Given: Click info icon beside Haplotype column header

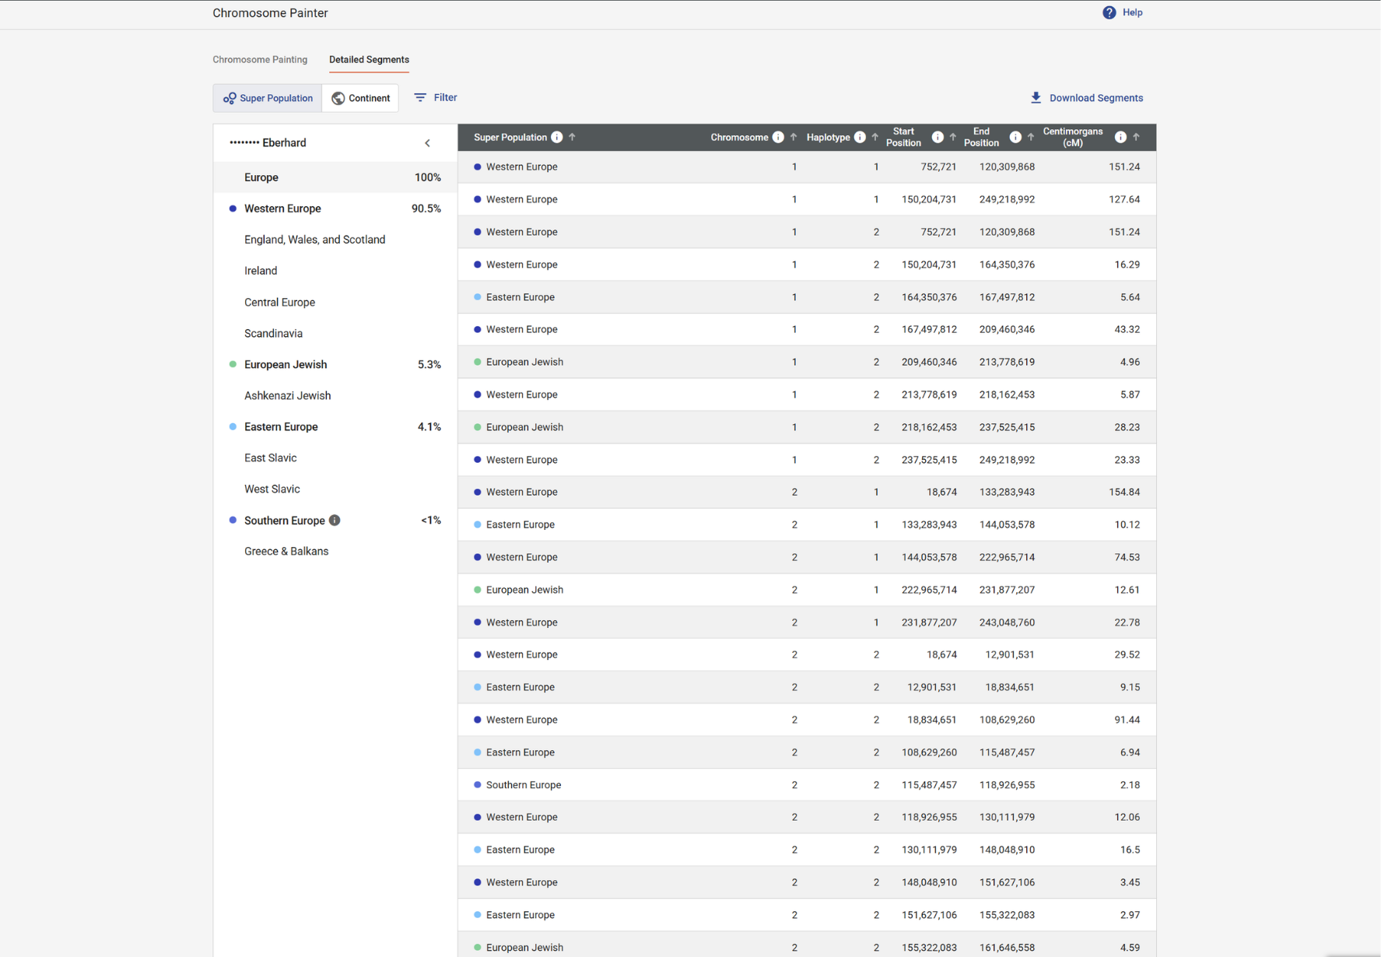Looking at the screenshot, I should tap(860, 137).
